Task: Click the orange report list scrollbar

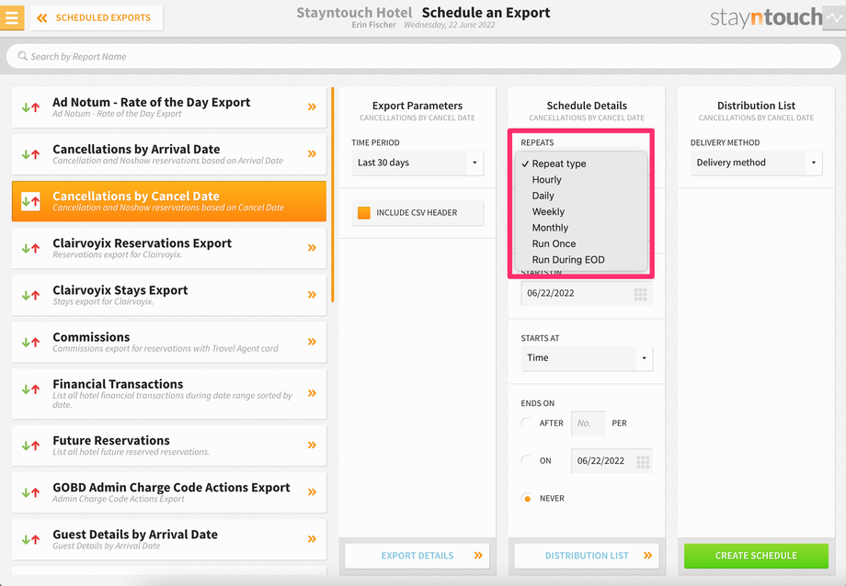Action: (x=333, y=194)
